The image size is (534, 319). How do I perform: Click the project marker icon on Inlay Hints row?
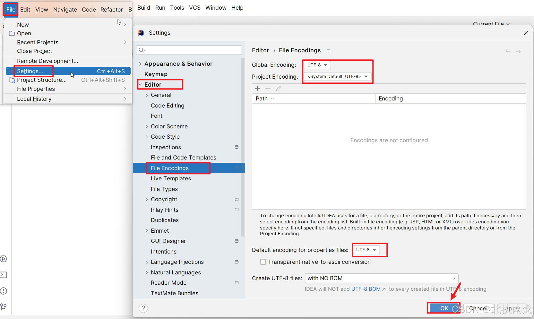(237, 210)
